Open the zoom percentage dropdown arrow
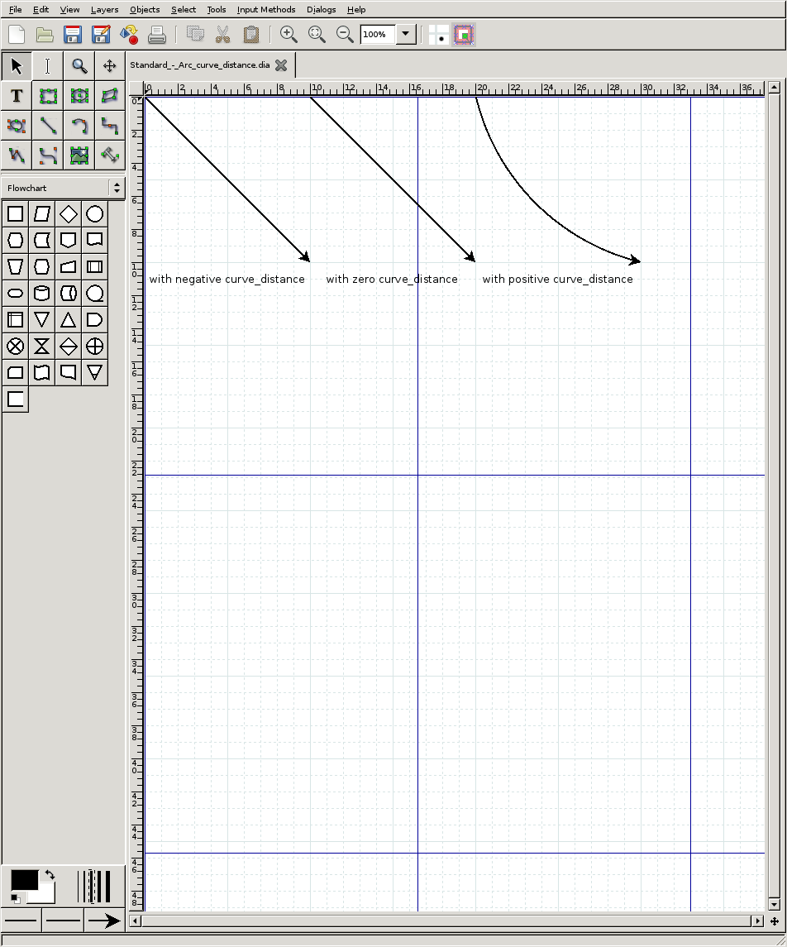The image size is (787, 947). [x=406, y=35]
